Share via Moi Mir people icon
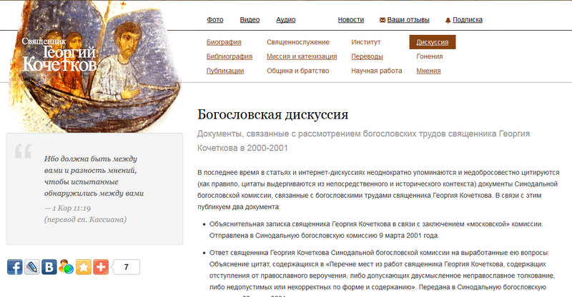 click(66, 267)
